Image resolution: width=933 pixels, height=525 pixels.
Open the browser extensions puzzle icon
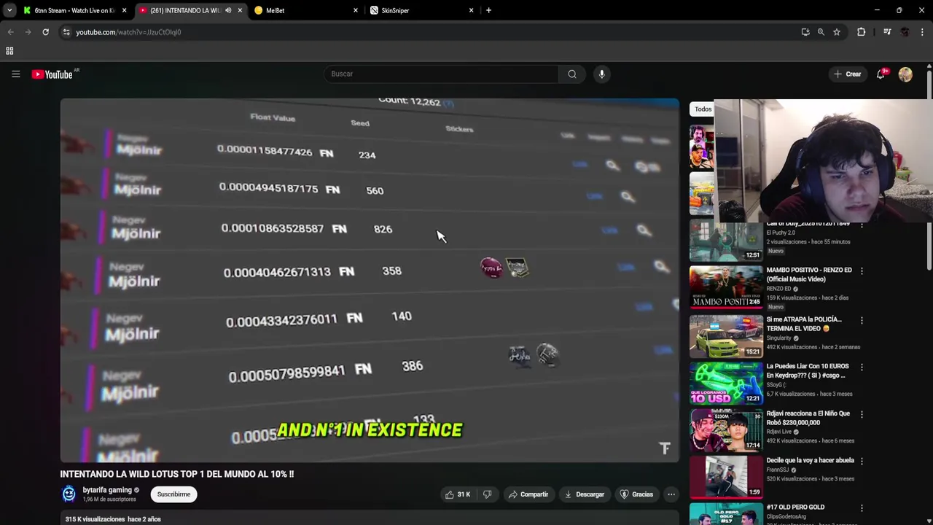coord(861,32)
